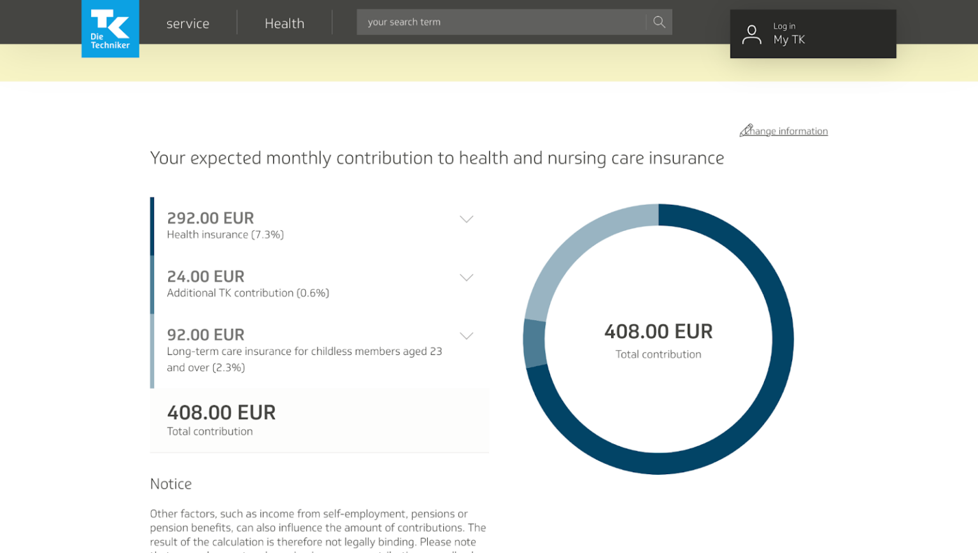The image size is (978, 553).
Task: Click the Change information link
Action: click(788, 130)
